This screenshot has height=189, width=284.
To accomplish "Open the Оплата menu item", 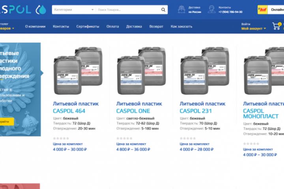I will pos(113,26).
